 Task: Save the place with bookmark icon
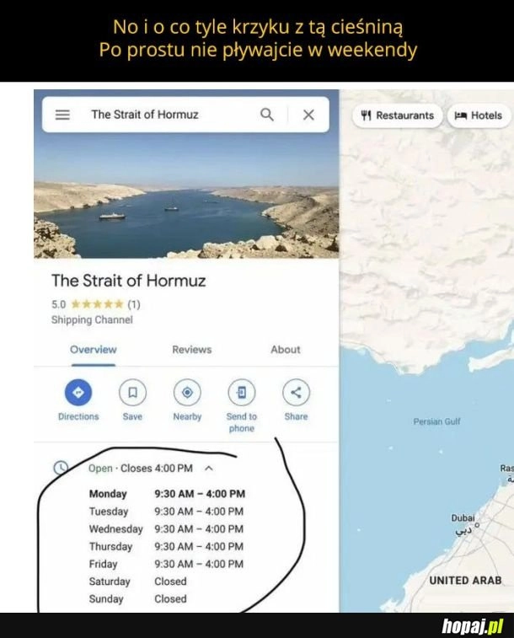[x=132, y=392]
